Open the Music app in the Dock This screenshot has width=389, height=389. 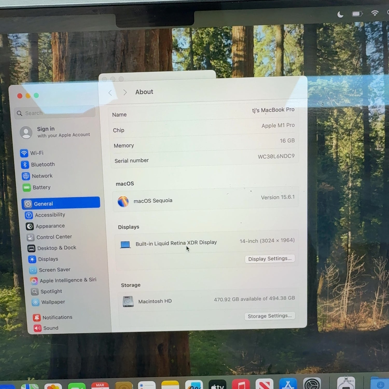coord(241,384)
